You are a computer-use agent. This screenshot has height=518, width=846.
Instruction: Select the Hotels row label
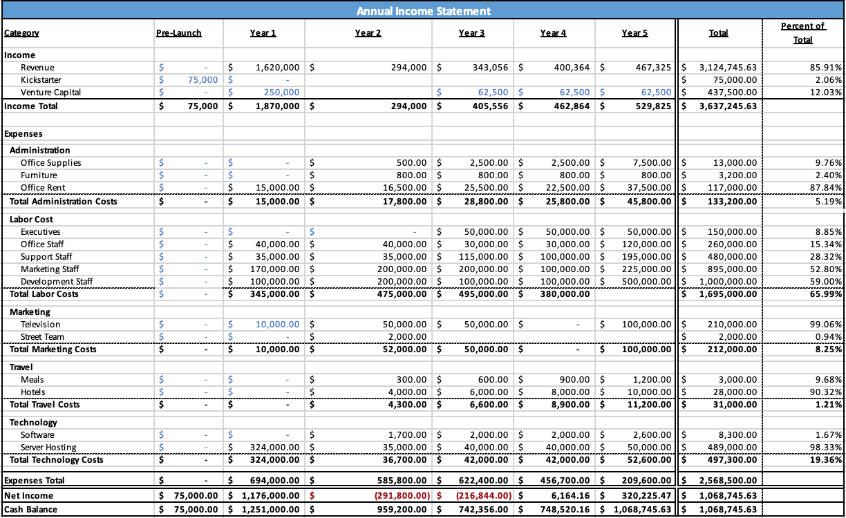coord(32,392)
